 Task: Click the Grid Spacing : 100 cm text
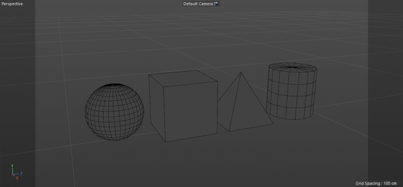[x=376, y=183]
